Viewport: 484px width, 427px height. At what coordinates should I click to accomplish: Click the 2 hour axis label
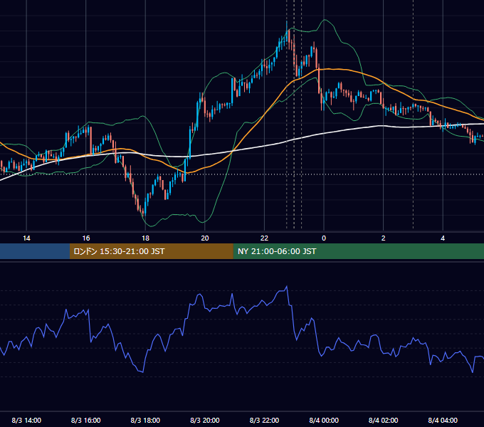(x=384, y=238)
